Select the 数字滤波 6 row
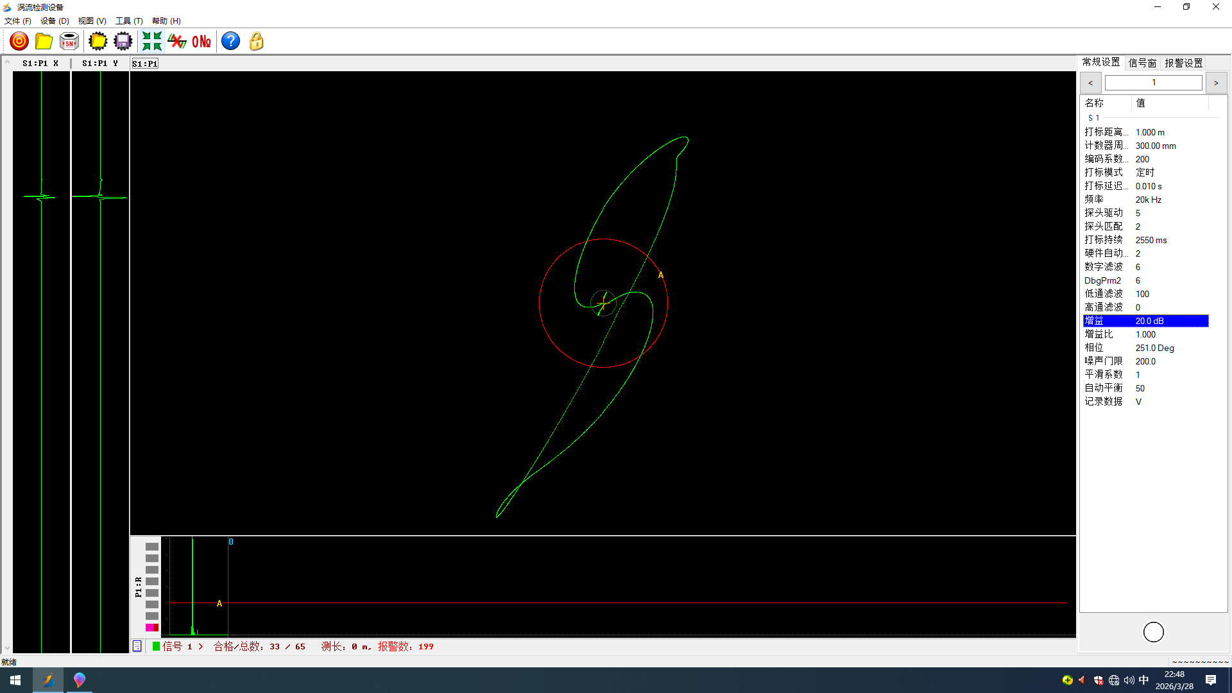The image size is (1232, 693). (1146, 267)
